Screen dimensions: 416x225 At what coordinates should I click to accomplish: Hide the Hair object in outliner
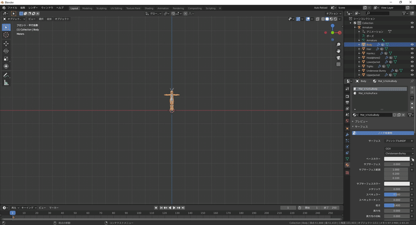(412, 49)
